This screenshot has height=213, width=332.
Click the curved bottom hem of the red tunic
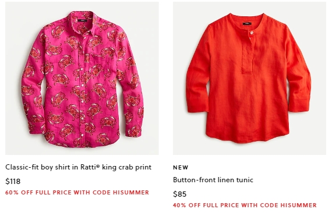[248, 138]
